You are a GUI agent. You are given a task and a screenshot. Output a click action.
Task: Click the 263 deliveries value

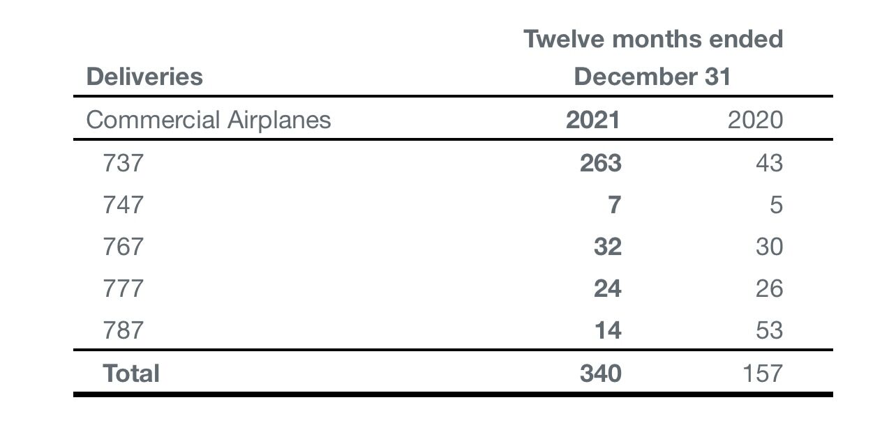tap(600, 163)
